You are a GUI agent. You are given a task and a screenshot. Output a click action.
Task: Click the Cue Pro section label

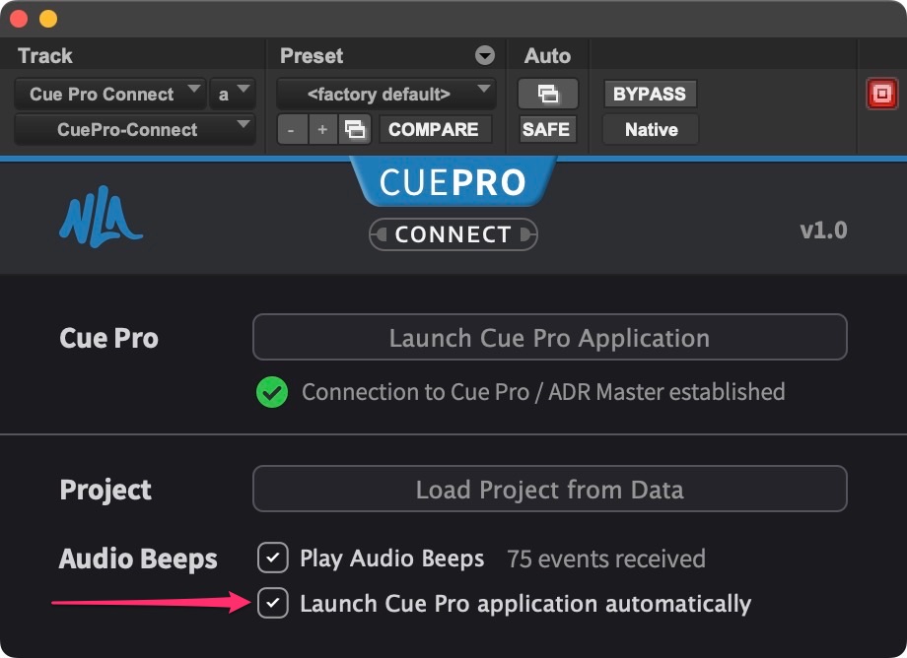click(x=108, y=338)
